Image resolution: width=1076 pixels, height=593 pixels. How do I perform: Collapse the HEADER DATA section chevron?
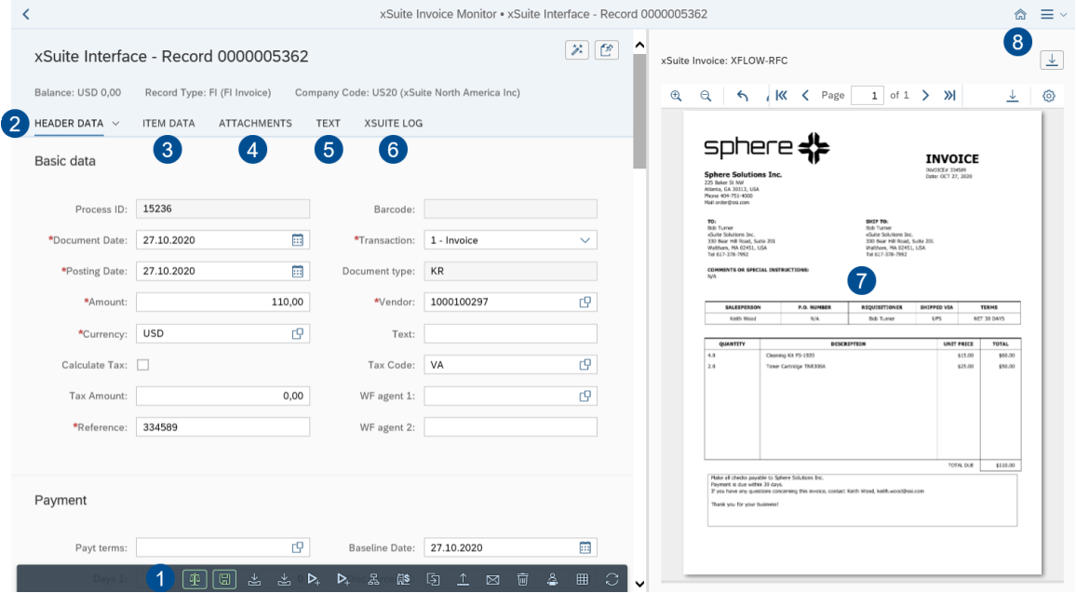click(115, 123)
